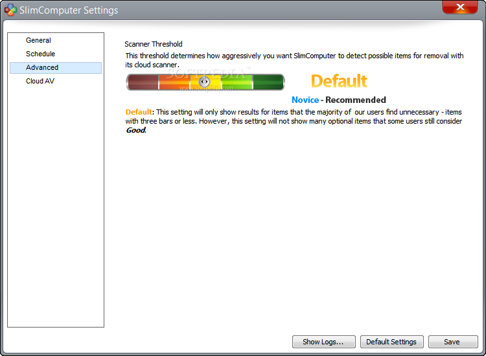486x356 pixels.
Task: Set threshold to dark green segment
Action: tap(268, 82)
